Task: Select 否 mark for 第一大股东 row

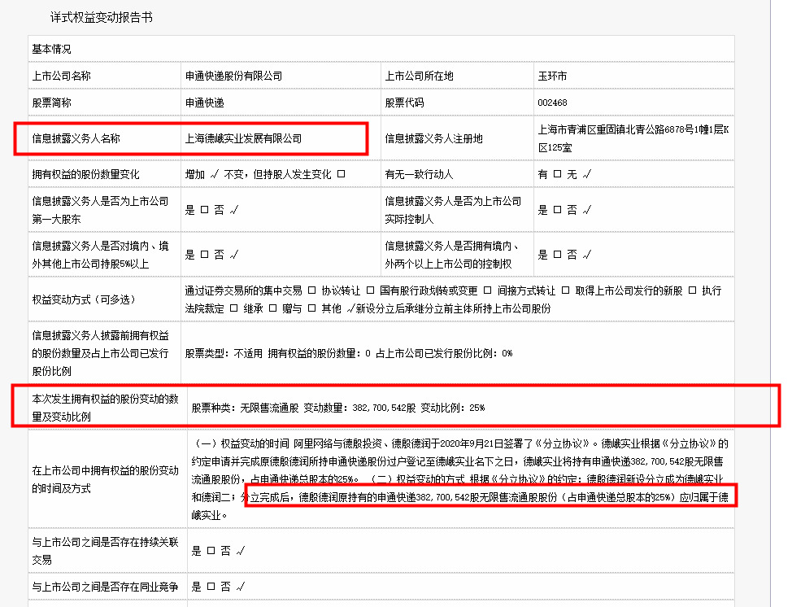Action: click(x=234, y=210)
